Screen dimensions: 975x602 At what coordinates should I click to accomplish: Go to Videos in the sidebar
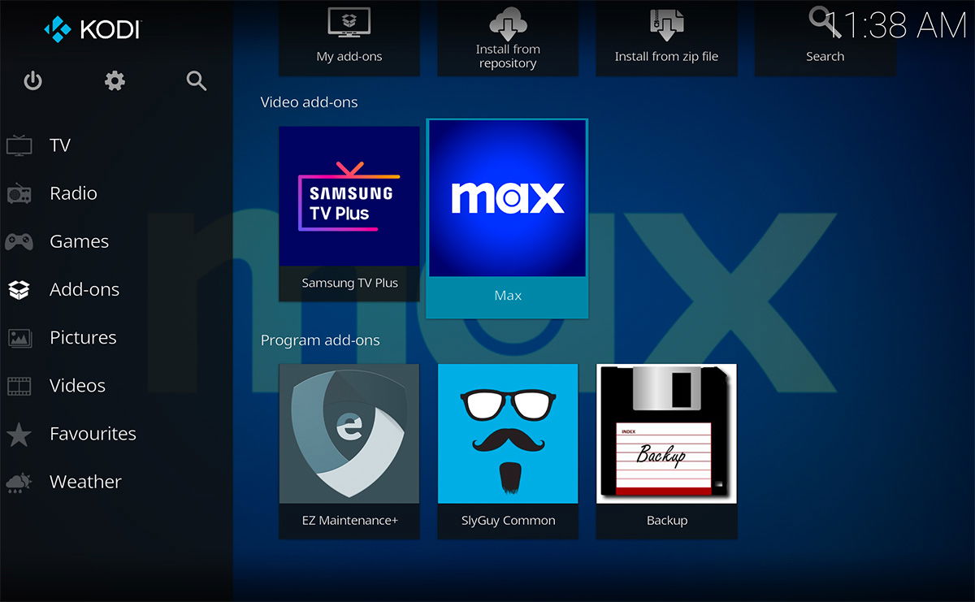tap(77, 385)
